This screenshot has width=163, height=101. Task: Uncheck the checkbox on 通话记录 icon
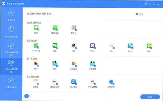57,30
